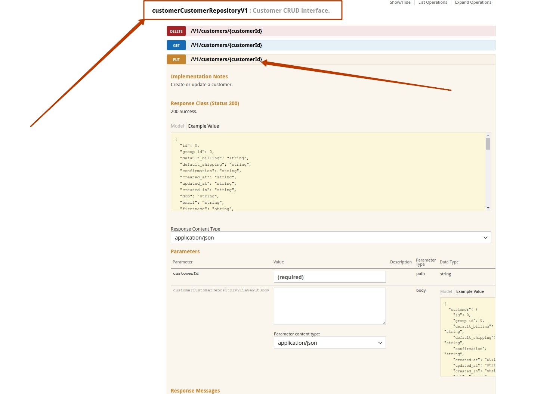Image resolution: width=556 pixels, height=394 pixels.
Task: Select body parameter Example Value tab
Action: pyautogui.click(x=470, y=291)
